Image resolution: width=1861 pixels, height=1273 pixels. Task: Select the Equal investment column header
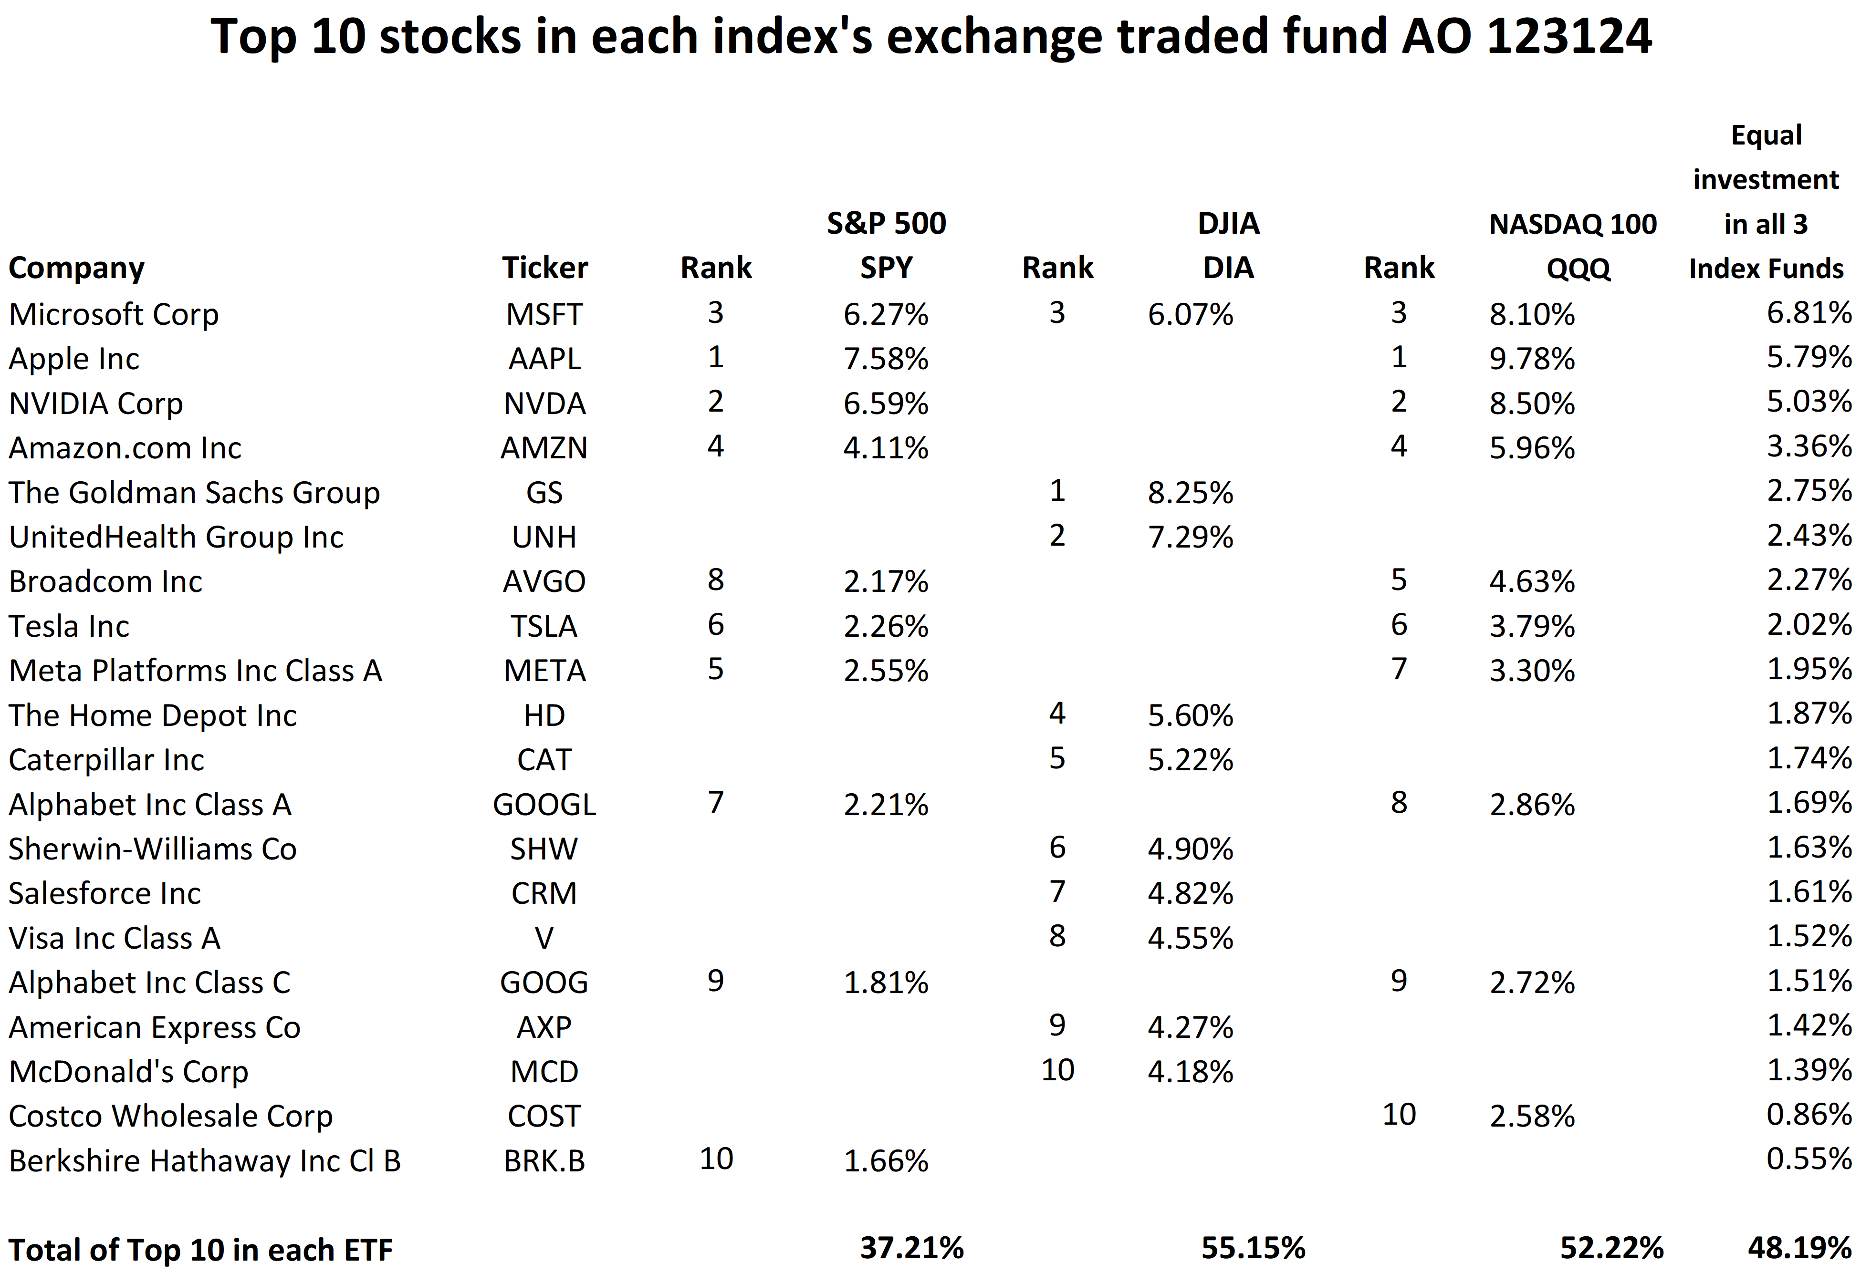[1766, 202]
